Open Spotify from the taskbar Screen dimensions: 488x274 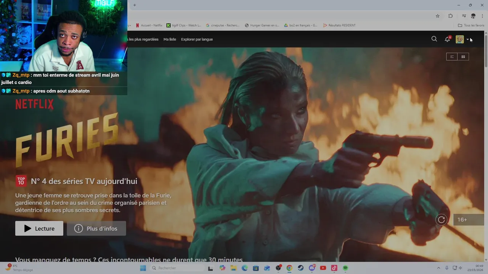pyautogui.click(x=345, y=268)
